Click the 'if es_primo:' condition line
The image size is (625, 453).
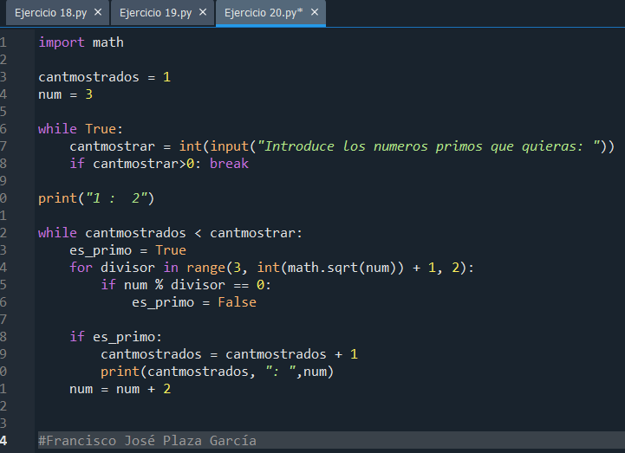115,337
